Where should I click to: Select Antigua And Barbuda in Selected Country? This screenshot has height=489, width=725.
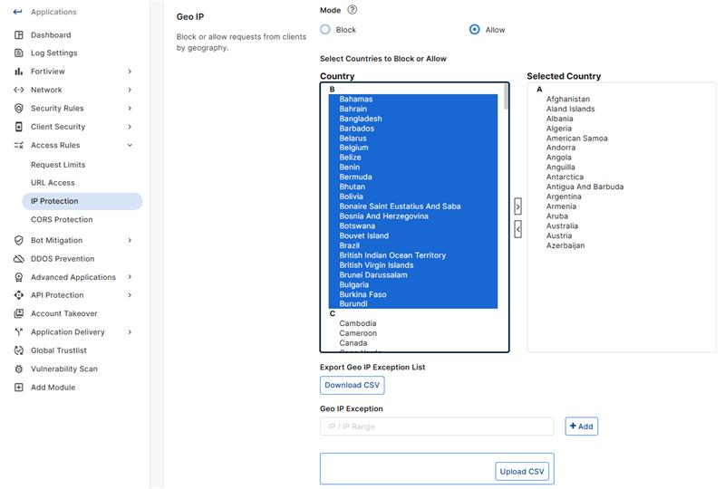point(585,187)
